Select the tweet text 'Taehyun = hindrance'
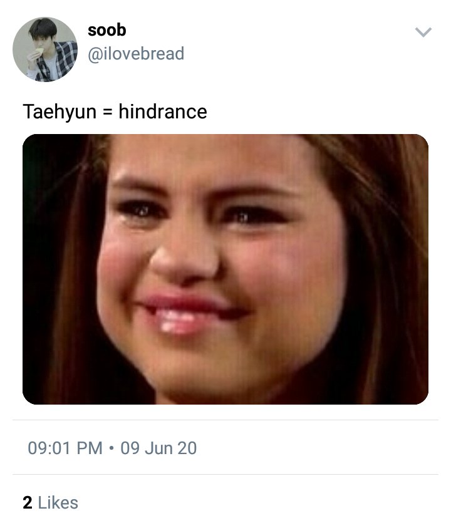This screenshot has width=451, height=528. (115, 111)
